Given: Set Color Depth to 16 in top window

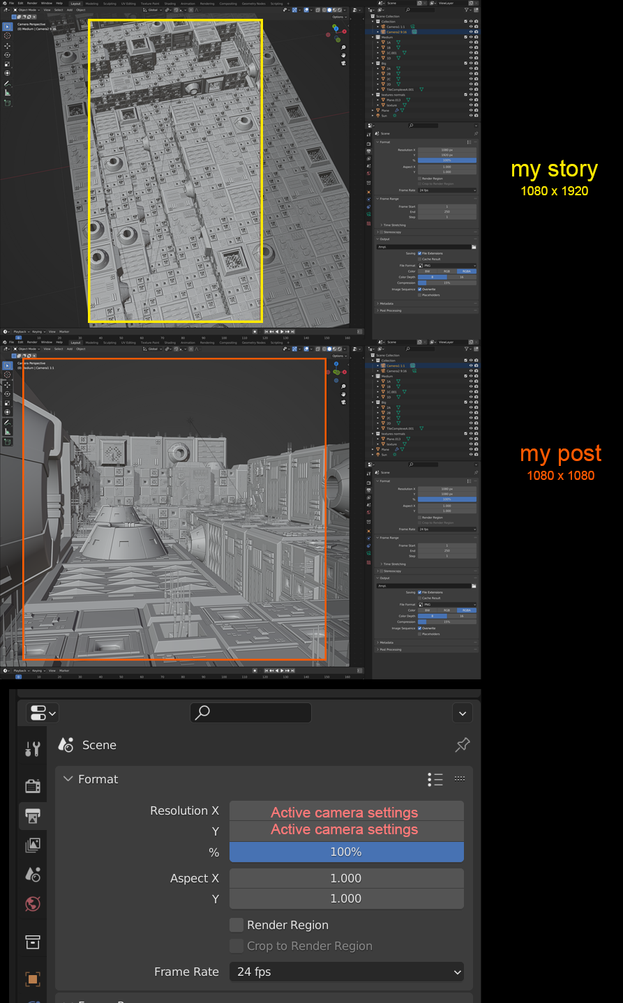Looking at the screenshot, I should [x=462, y=277].
